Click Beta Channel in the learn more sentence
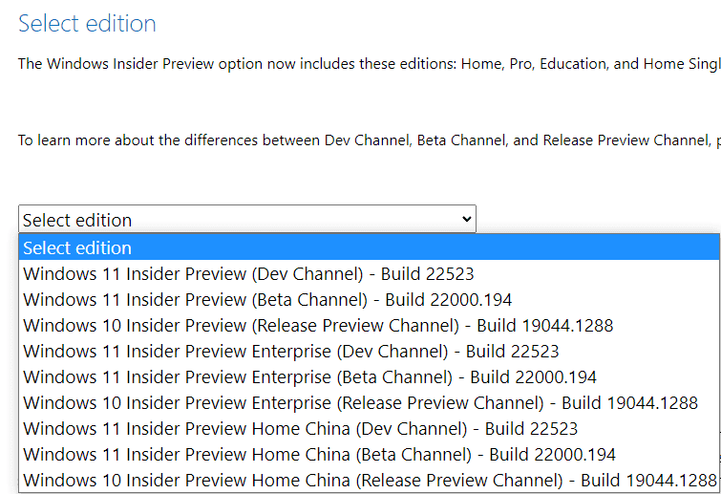The image size is (721, 494). (461, 140)
